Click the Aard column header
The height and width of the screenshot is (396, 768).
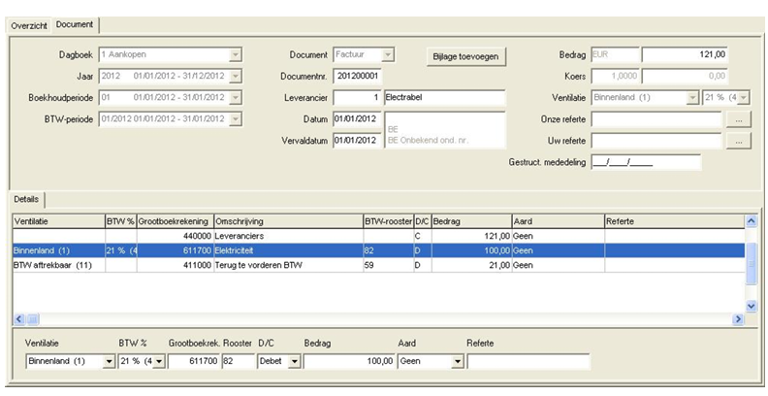pos(558,221)
